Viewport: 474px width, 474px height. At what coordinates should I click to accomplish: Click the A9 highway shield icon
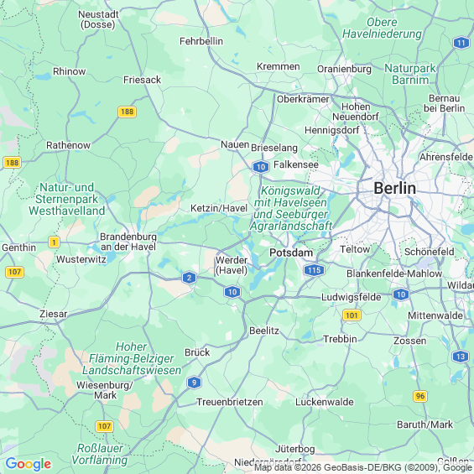tap(194, 383)
